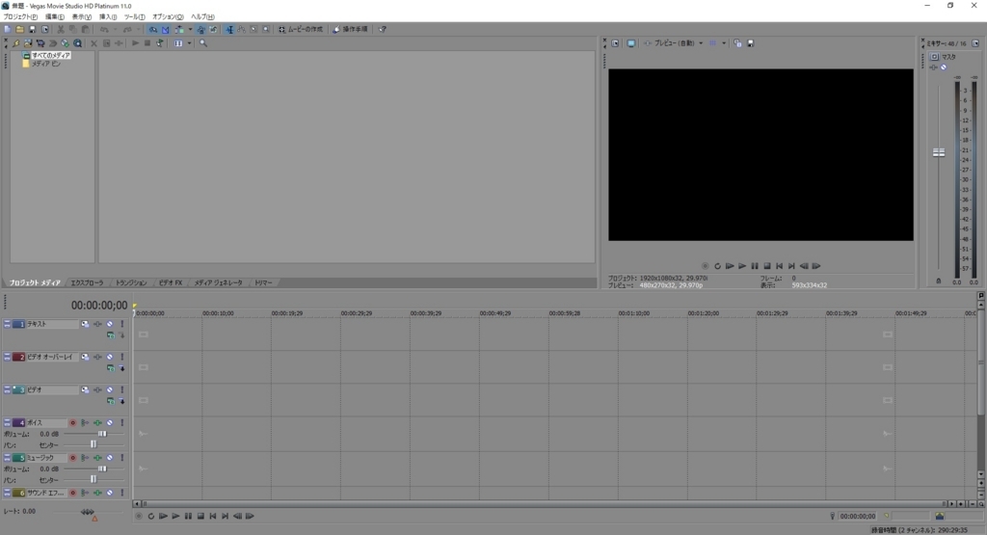Select the Zoom tool magnifier in main toolbar
This screenshot has height=535, width=987.
click(266, 29)
